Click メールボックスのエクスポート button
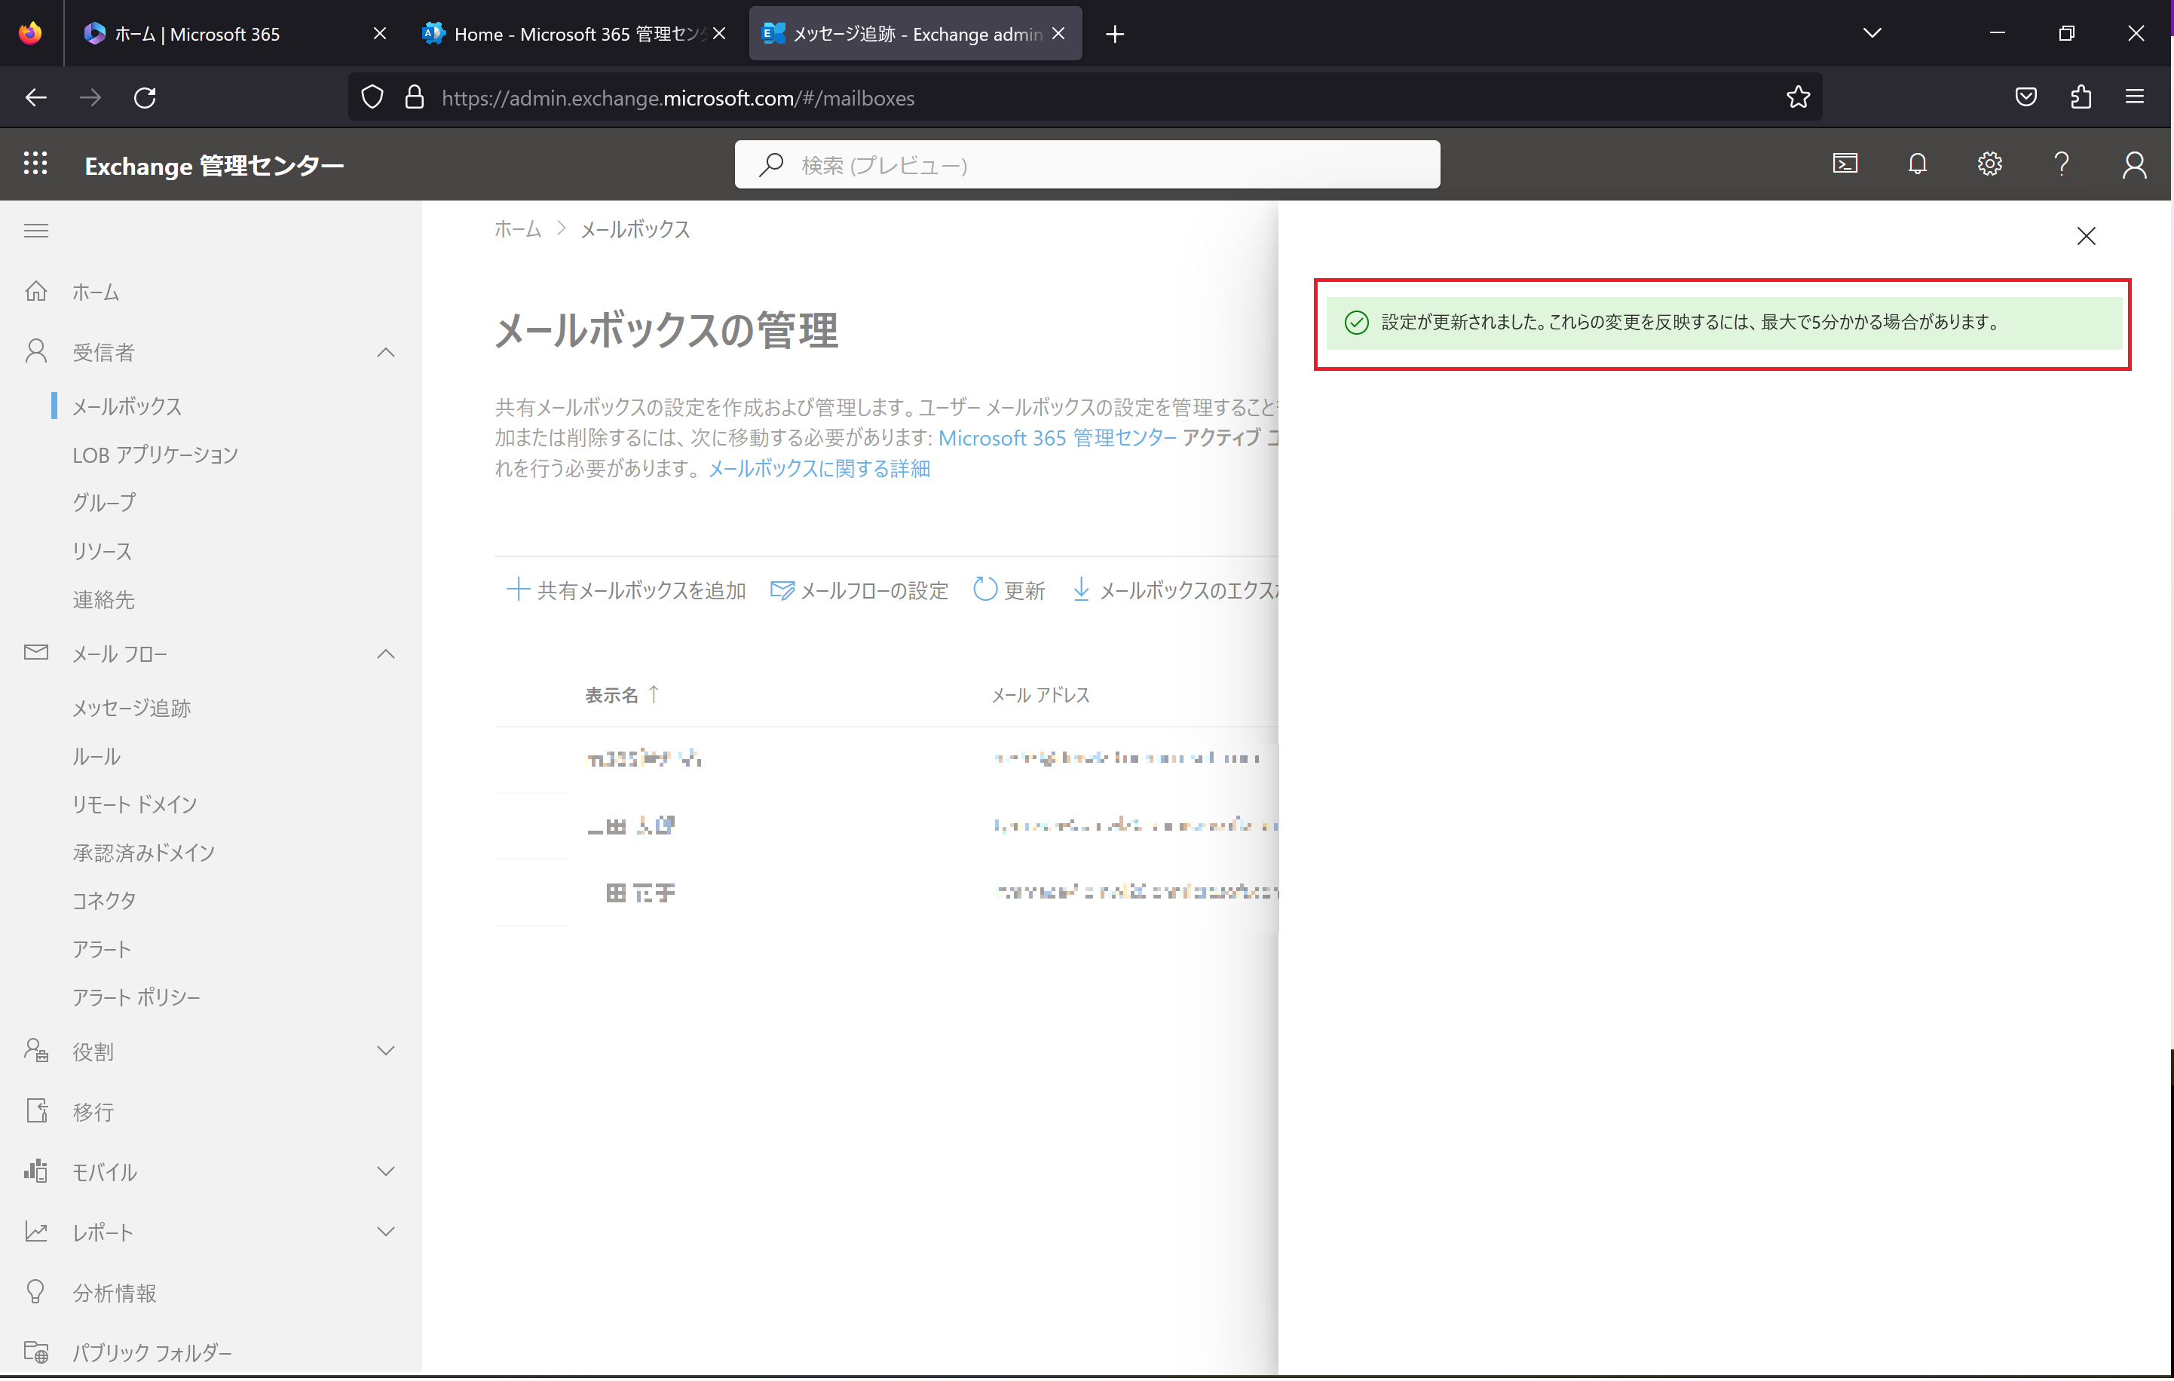The height and width of the screenshot is (1381, 2174). [1174, 591]
